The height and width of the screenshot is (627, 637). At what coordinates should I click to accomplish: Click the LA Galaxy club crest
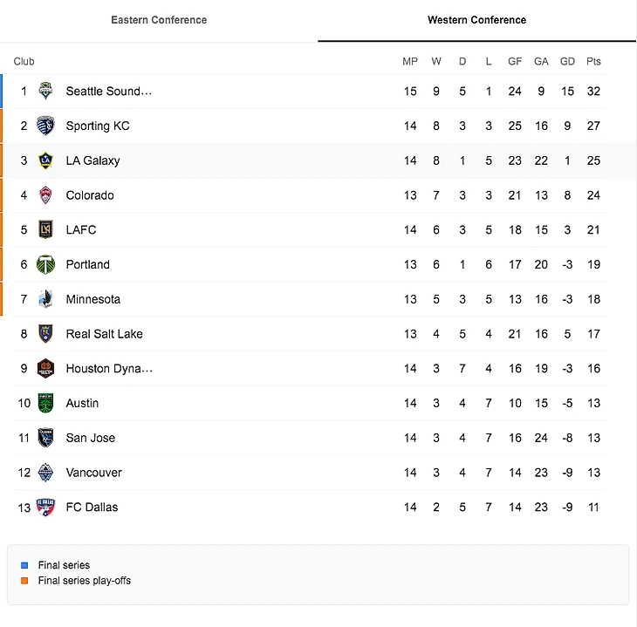tap(45, 160)
